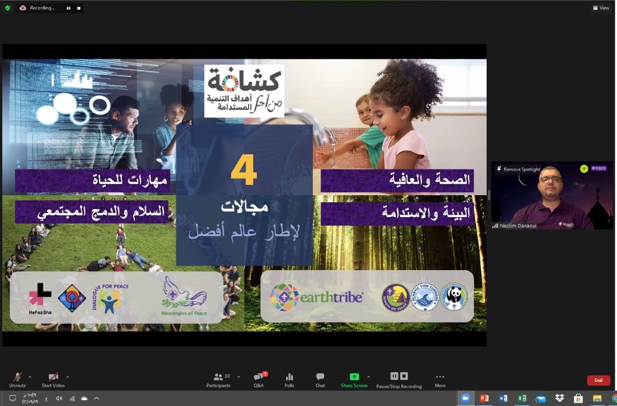Expand the arrow next to Share Screen
Screen dimensions: 617x406
(371, 377)
